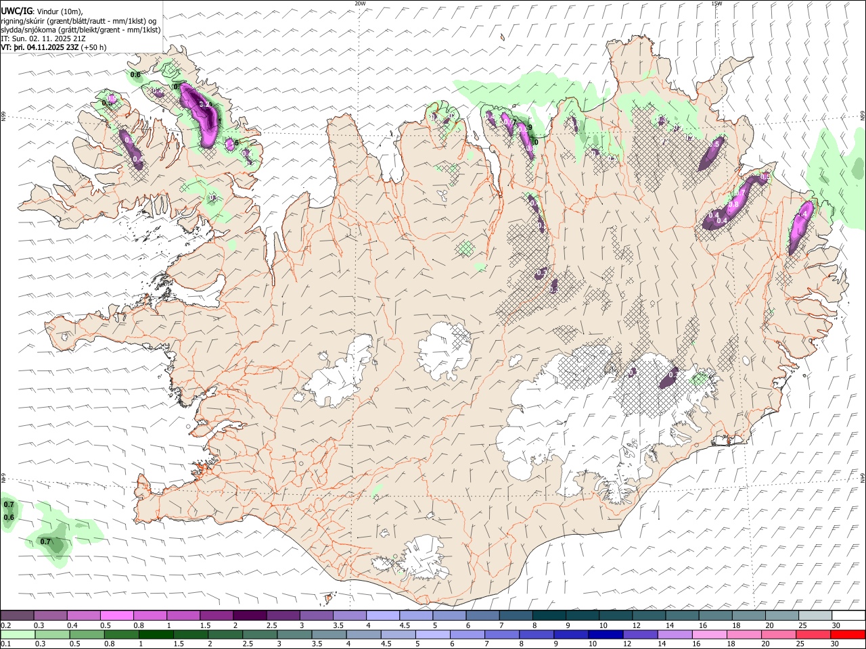This screenshot has width=866, height=649.
Task: Click the 'VT: þri. 04.11.2025 23Z' valid time
Action: pyautogui.click(x=40, y=47)
